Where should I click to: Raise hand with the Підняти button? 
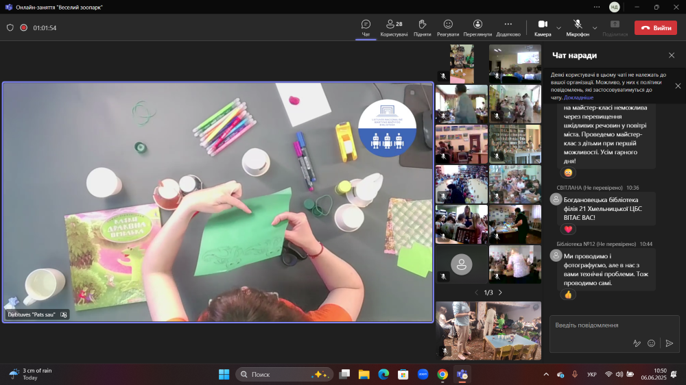(x=422, y=28)
